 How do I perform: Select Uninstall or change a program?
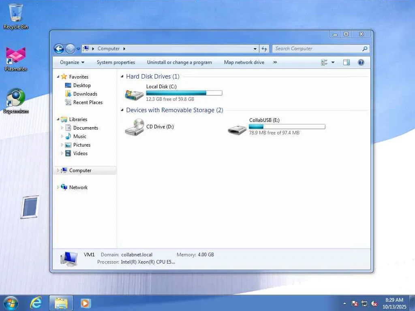coord(180,62)
